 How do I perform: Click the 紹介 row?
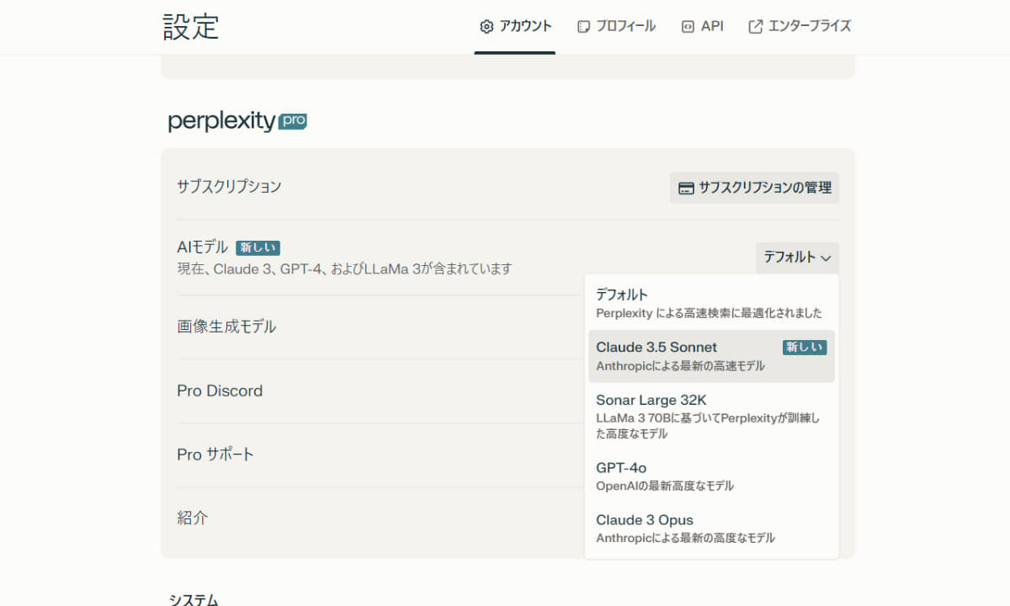192,517
